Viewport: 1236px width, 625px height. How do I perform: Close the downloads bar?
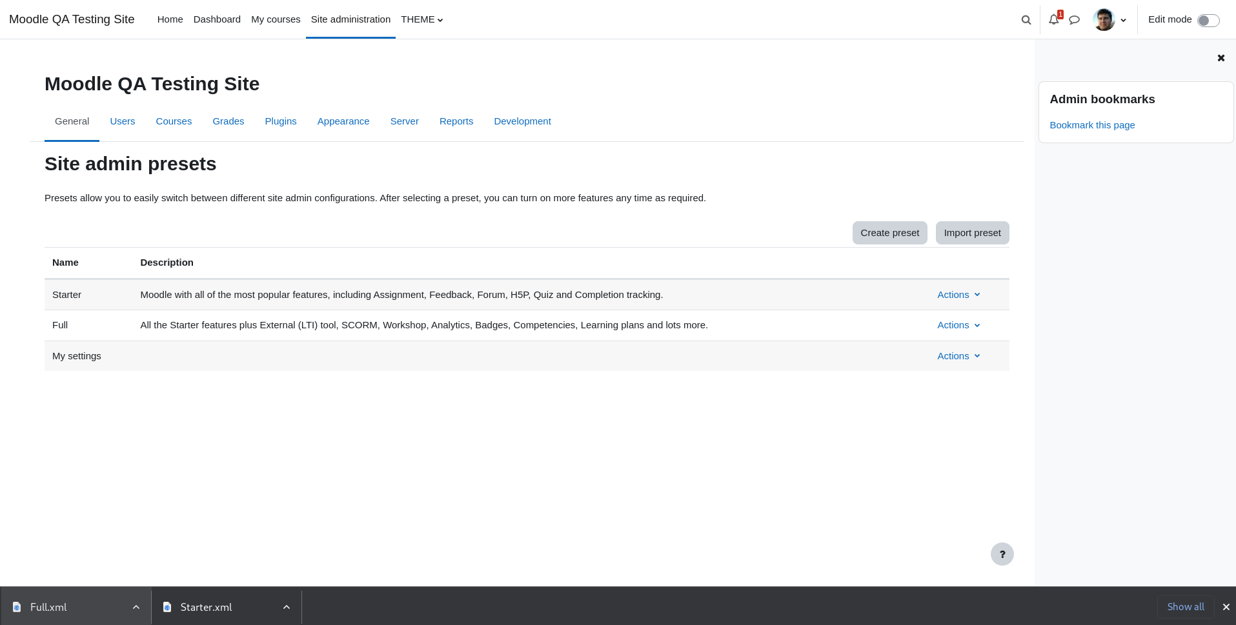pyautogui.click(x=1226, y=607)
